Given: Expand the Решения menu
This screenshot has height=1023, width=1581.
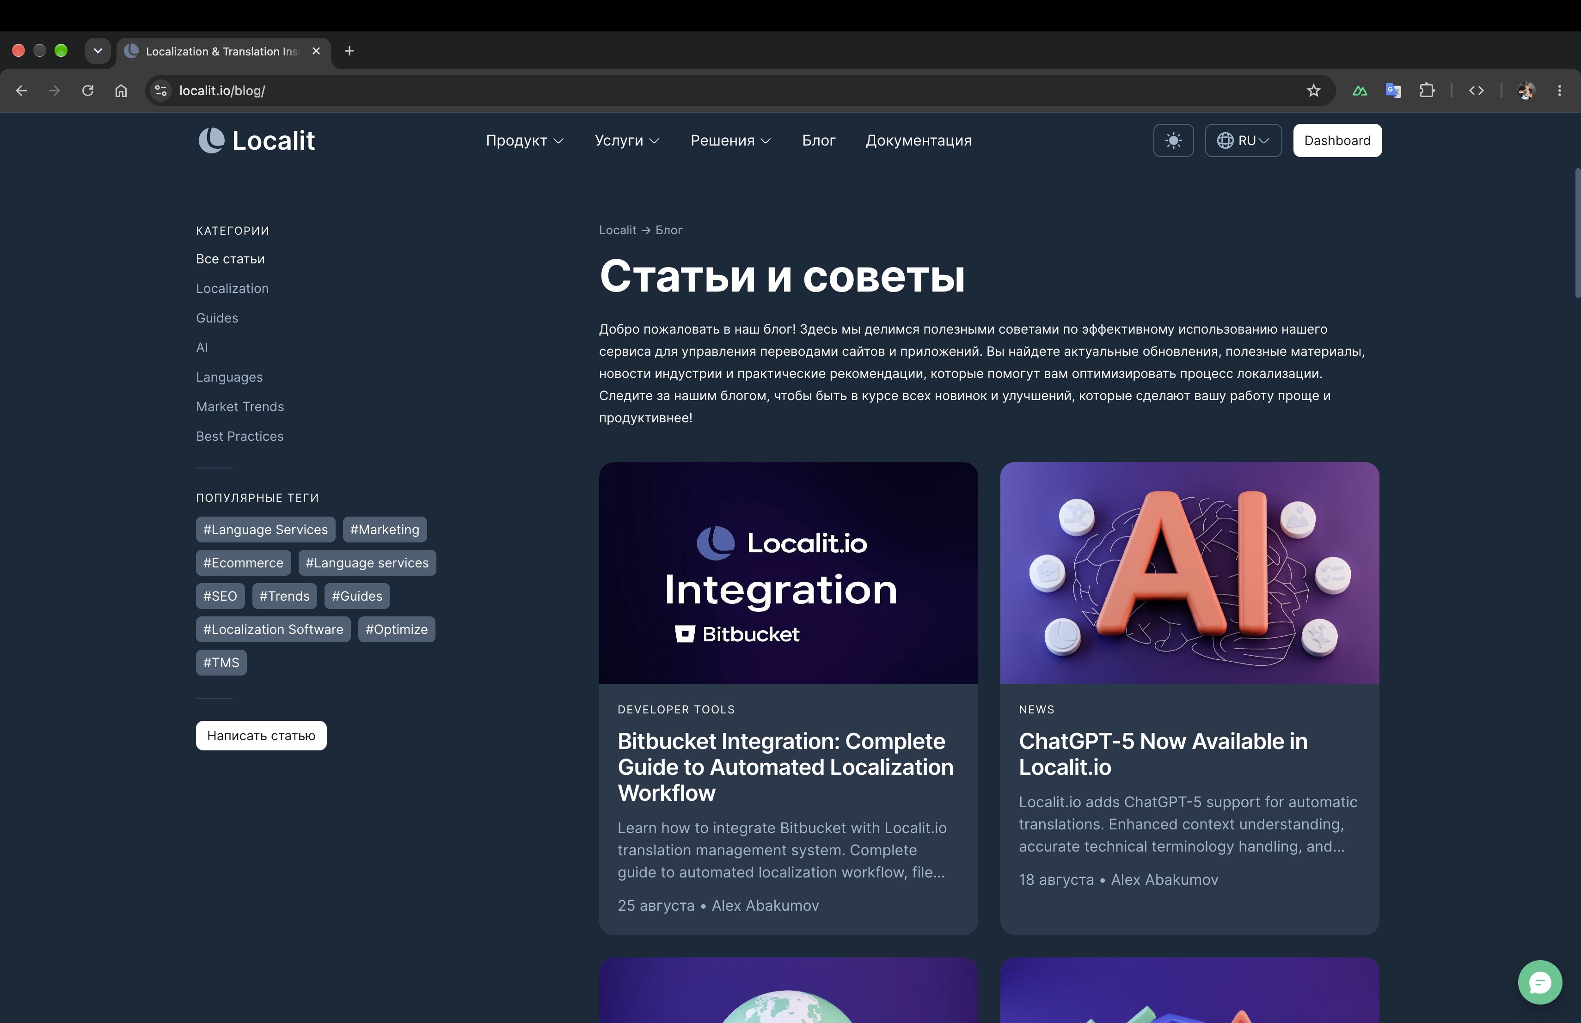Looking at the screenshot, I should click(730, 140).
